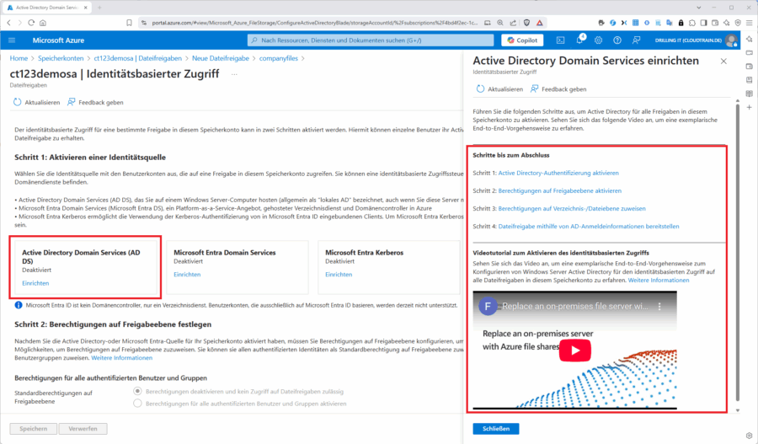Click the Microsoft Entra Kerberos card title
The height and width of the screenshot is (444, 758).
pos(364,253)
